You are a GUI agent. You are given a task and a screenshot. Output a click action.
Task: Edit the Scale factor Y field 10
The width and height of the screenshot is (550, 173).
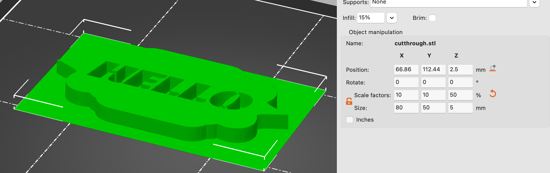click(x=433, y=95)
